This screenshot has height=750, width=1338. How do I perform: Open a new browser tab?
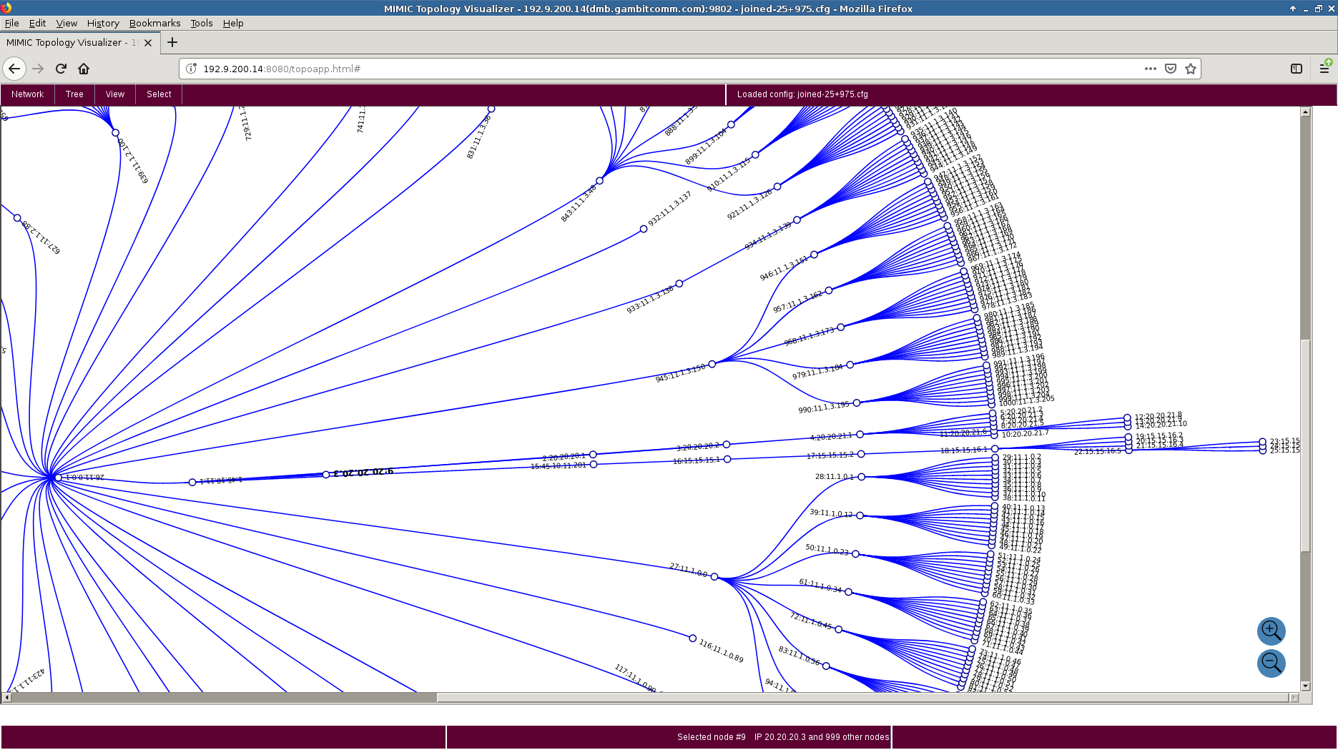[x=172, y=42]
